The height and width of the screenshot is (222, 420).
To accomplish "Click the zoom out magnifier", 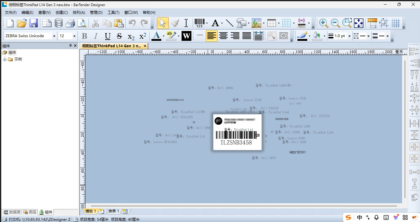I will 335,23.
